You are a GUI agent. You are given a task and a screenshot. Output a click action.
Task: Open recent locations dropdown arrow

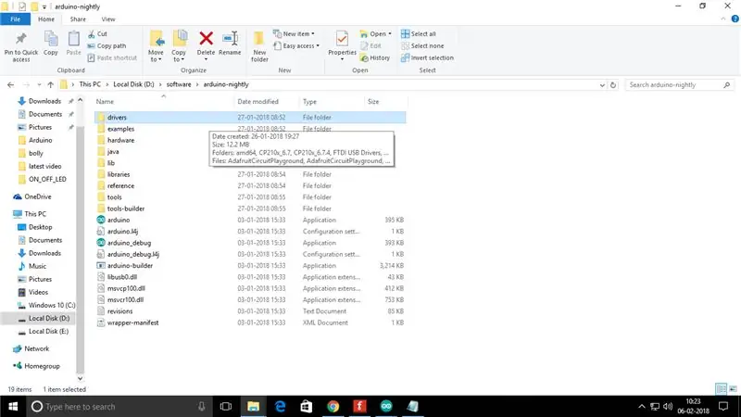click(x=39, y=85)
